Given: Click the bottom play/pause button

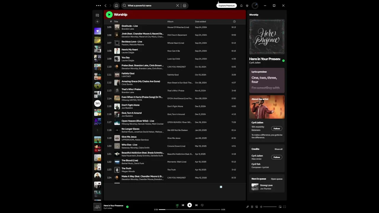Looking at the screenshot, I should [x=189, y=205].
